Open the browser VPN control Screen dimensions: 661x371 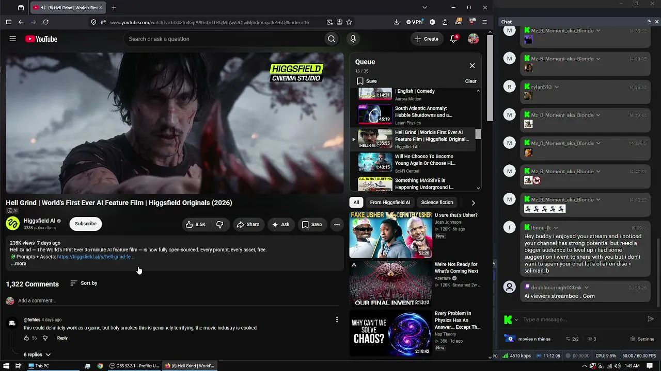[414, 22]
